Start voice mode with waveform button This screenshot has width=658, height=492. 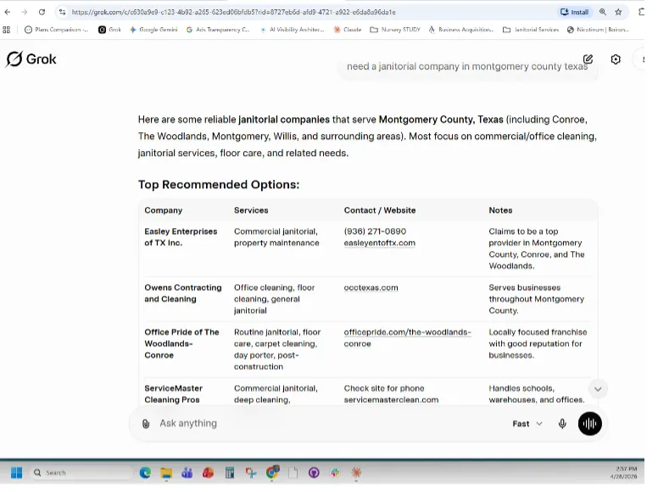589,424
